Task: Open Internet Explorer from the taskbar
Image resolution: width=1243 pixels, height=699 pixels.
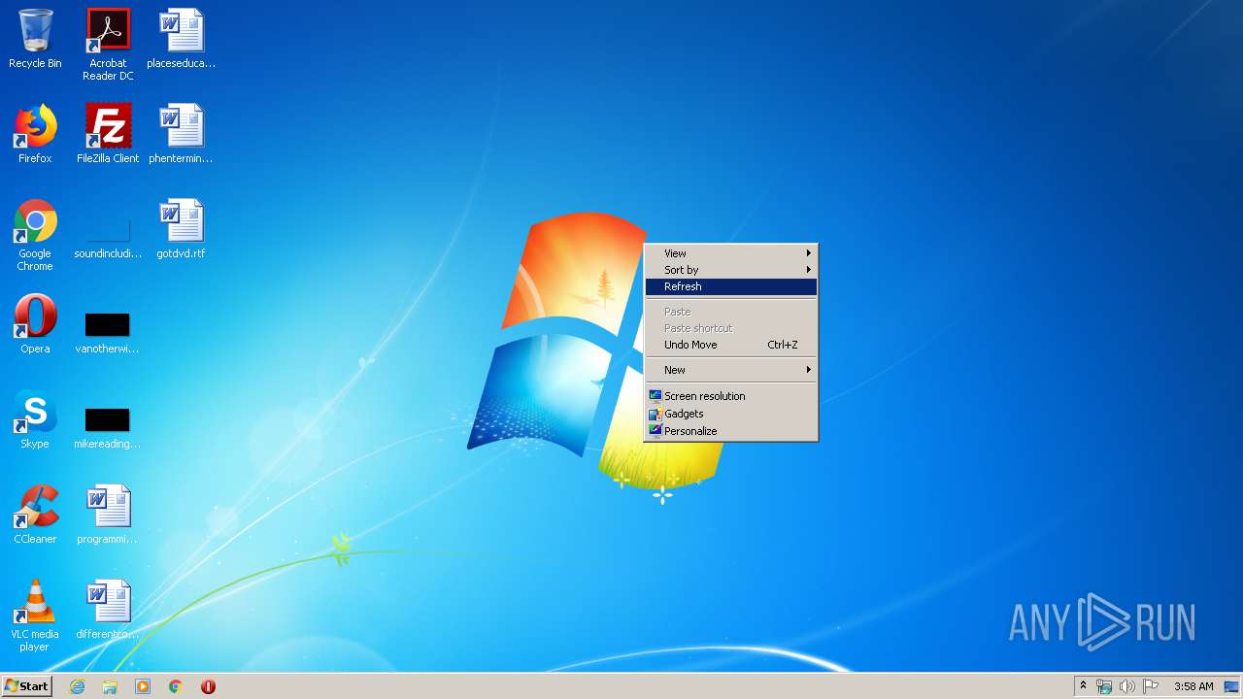Action: click(x=77, y=686)
